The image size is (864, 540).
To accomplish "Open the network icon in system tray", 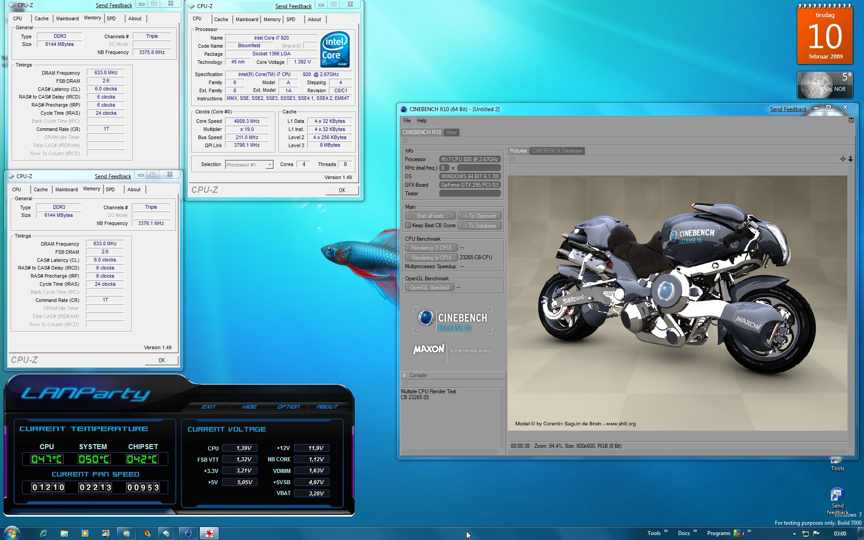I will tap(805, 534).
